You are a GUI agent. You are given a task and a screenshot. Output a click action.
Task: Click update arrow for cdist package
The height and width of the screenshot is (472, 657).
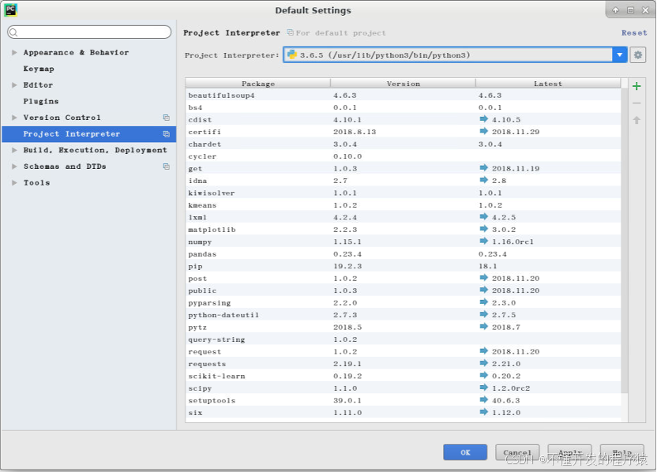tap(484, 119)
